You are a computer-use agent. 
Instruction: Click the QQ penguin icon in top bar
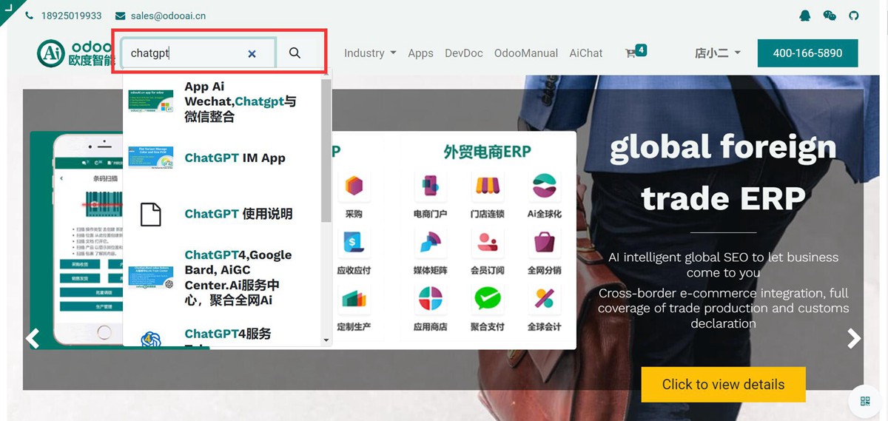pyautogui.click(x=805, y=15)
